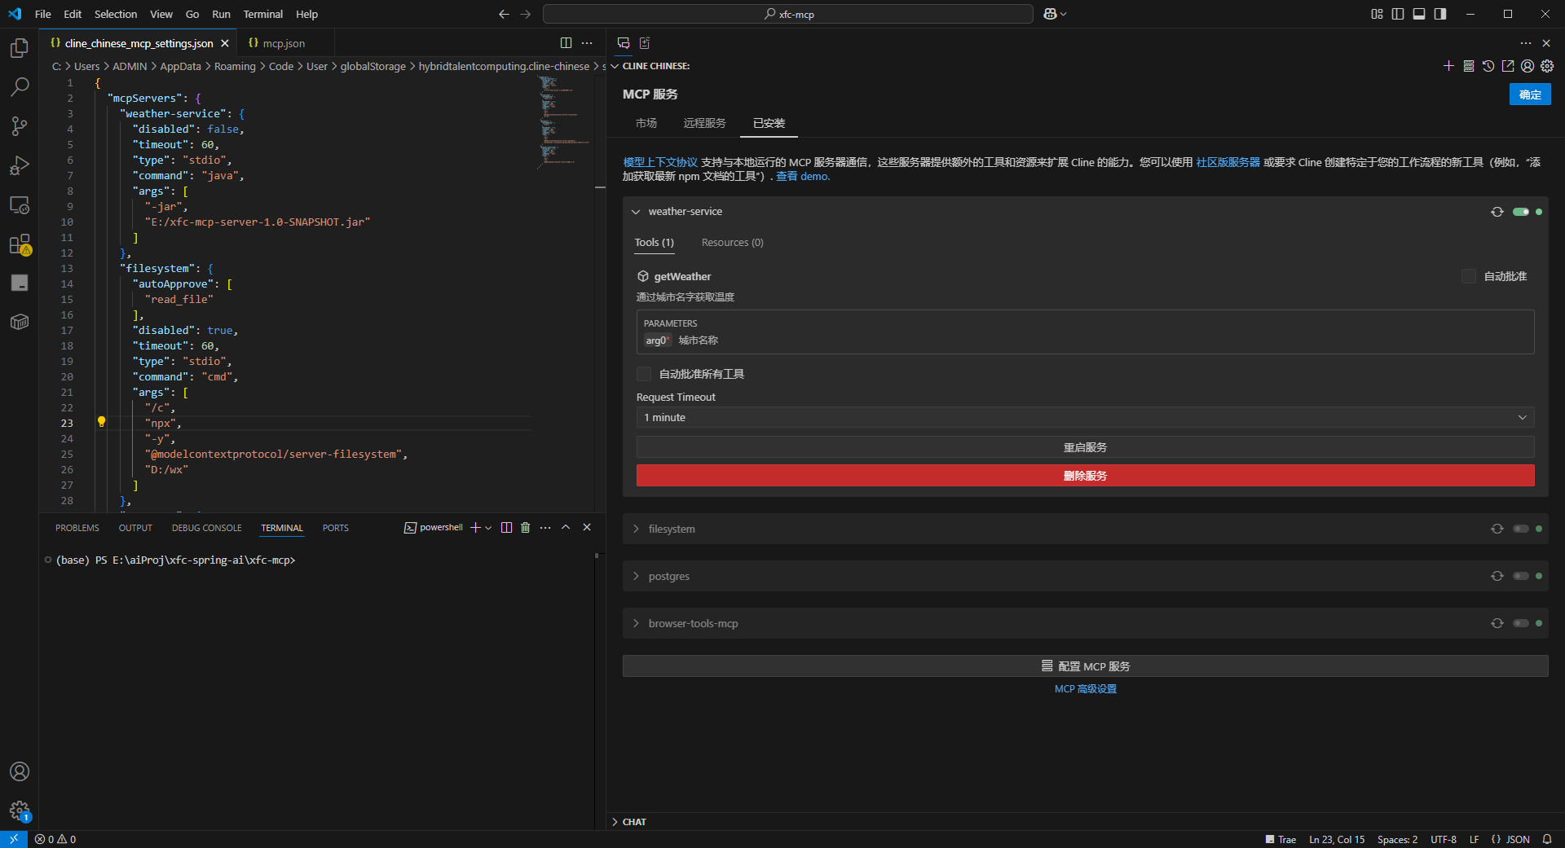Open the Search view in activity bar
1565x848 pixels.
pos(20,87)
